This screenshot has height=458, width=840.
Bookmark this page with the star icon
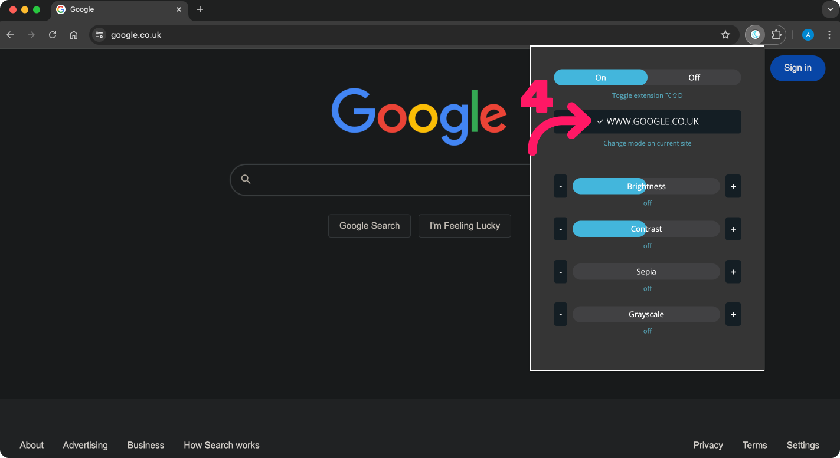click(x=725, y=35)
